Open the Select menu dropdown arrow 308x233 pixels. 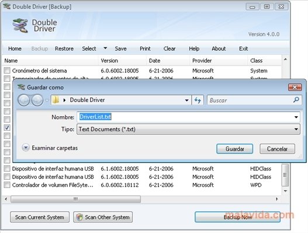(105, 48)
